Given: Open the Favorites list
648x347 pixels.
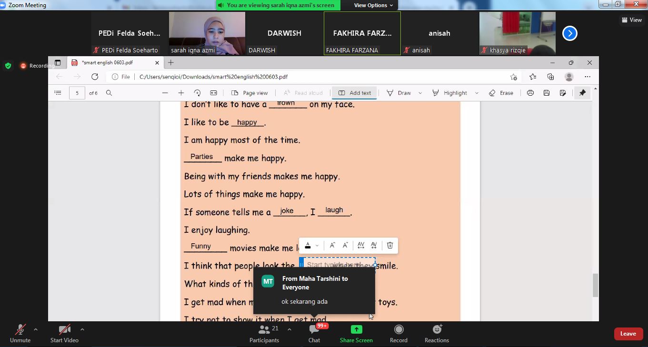Looking at the screenshot, I should [x=532, y=77].
